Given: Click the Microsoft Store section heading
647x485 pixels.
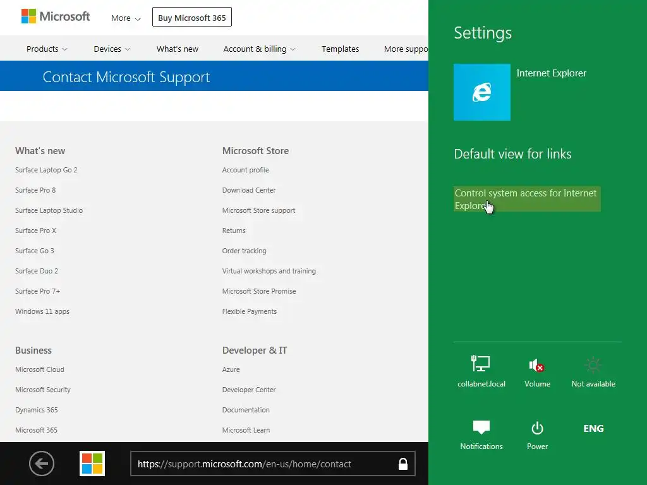Looking at the screenshot, I should [255, 151].
